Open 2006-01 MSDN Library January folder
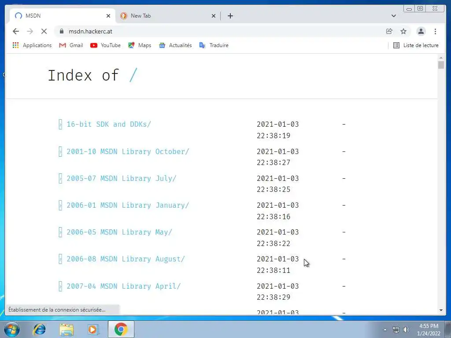Screen dimensions: 451x338 (x=128, y=205)
